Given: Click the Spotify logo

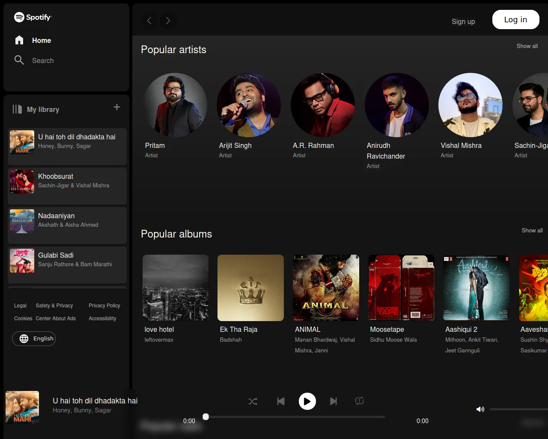Looking at the screenshot, I should pyautogui.click(x=33, y=17).
